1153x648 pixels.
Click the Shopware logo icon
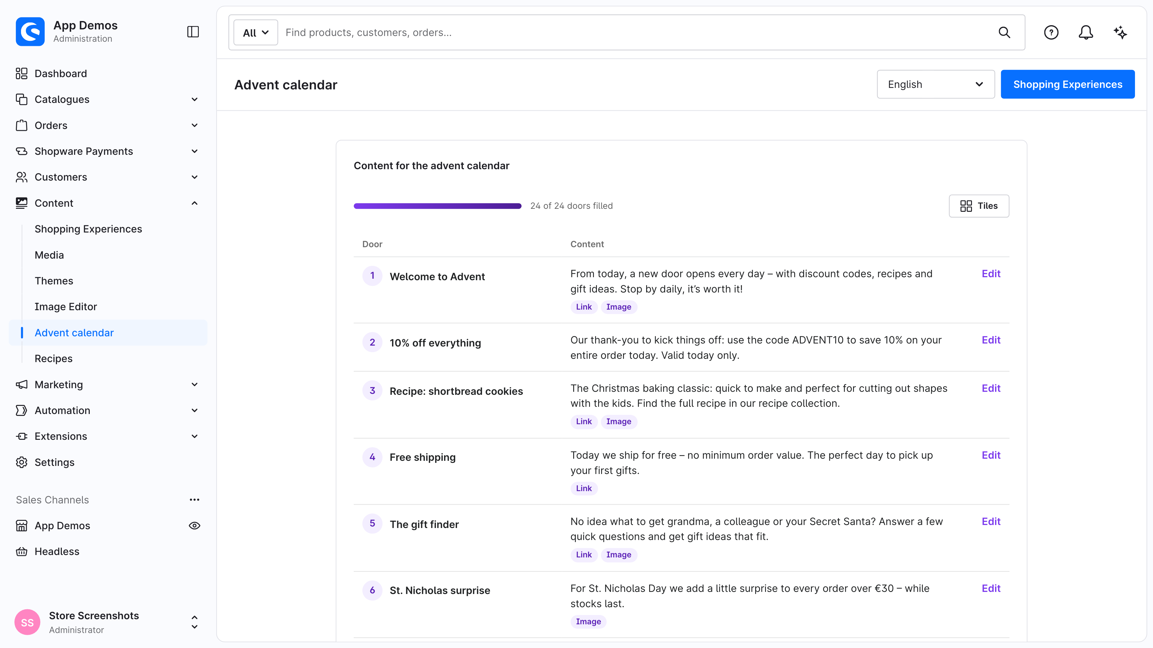pyautogui.click(x=30, y=32)
